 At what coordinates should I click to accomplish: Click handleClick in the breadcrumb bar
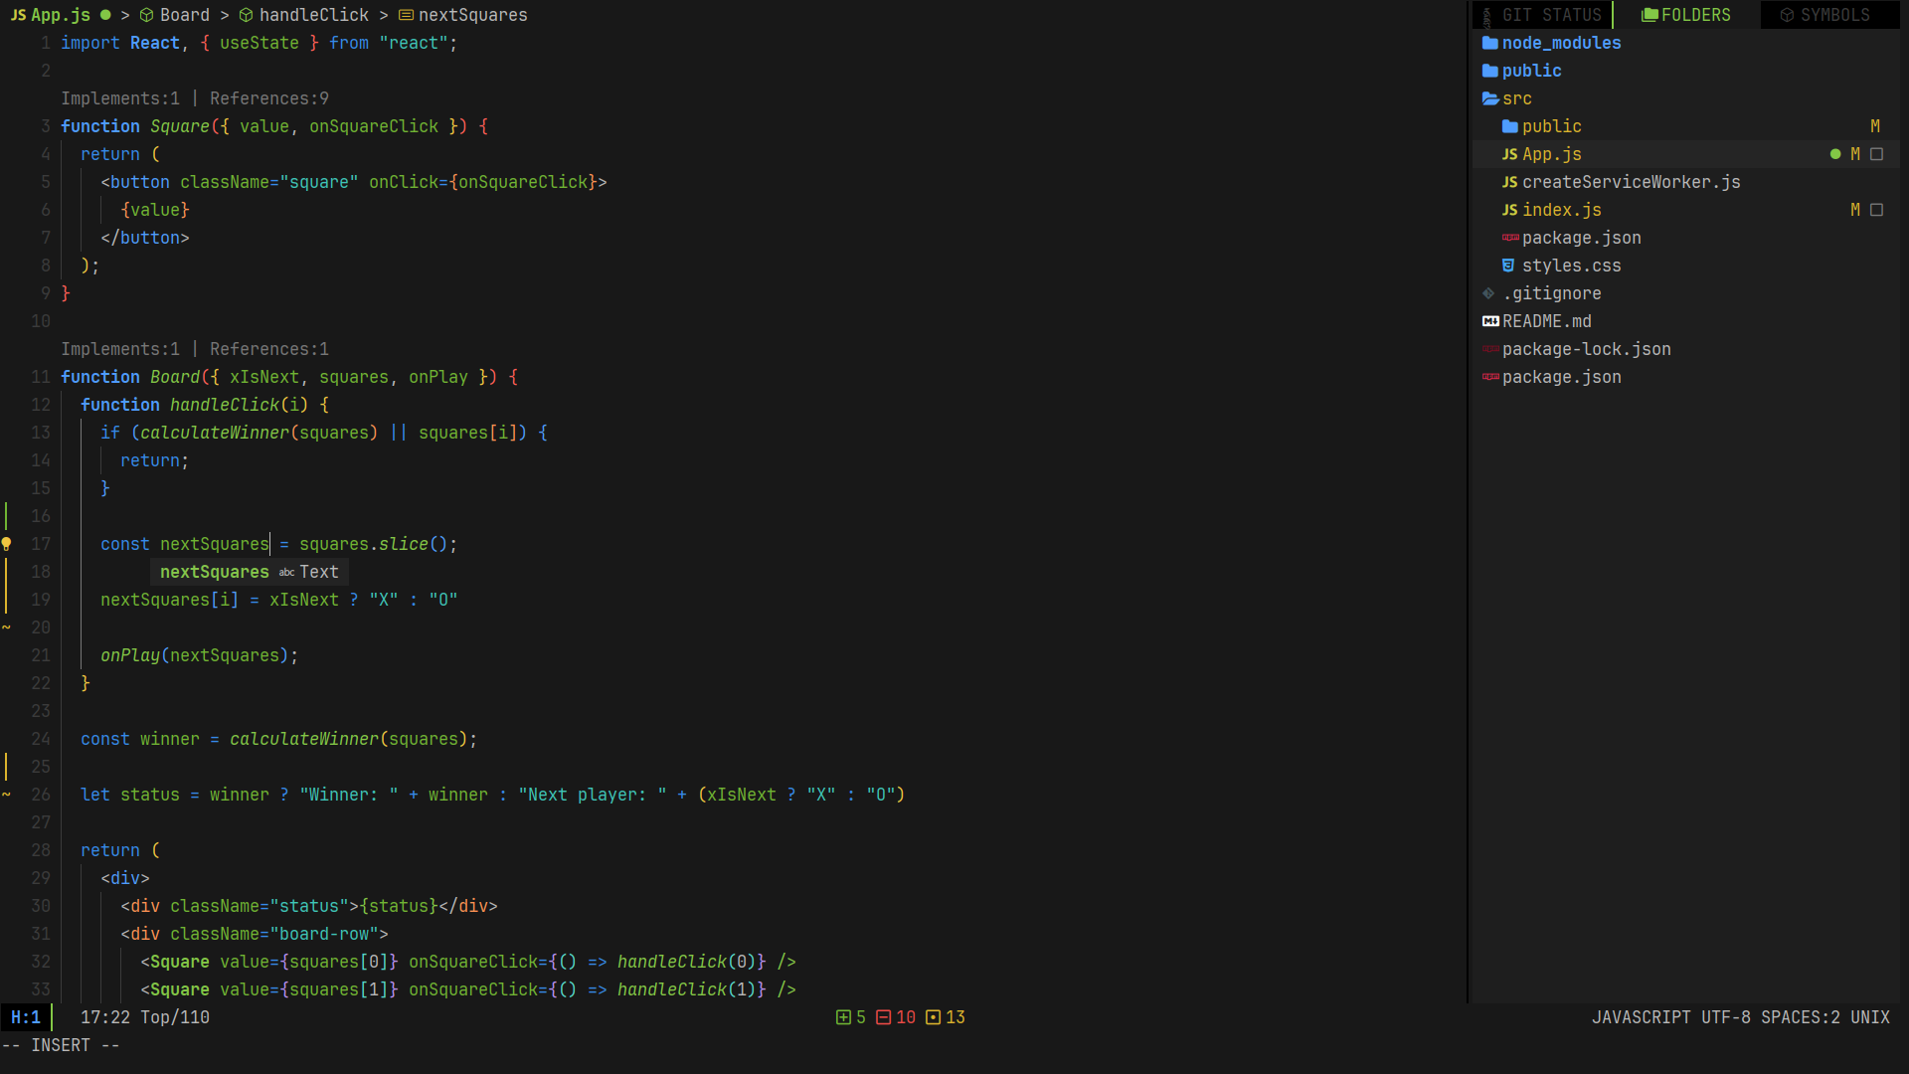point(313,15)
